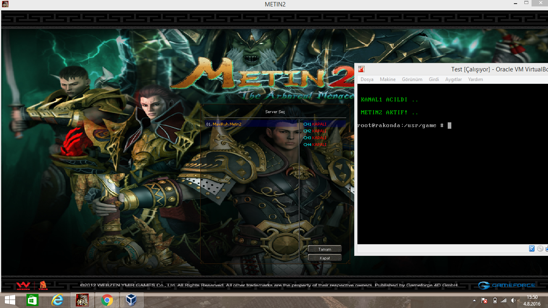The image size is (548, 308).
Task: Show hidden system tray icons
Action: pyautogui.click(x=475, y=300)
